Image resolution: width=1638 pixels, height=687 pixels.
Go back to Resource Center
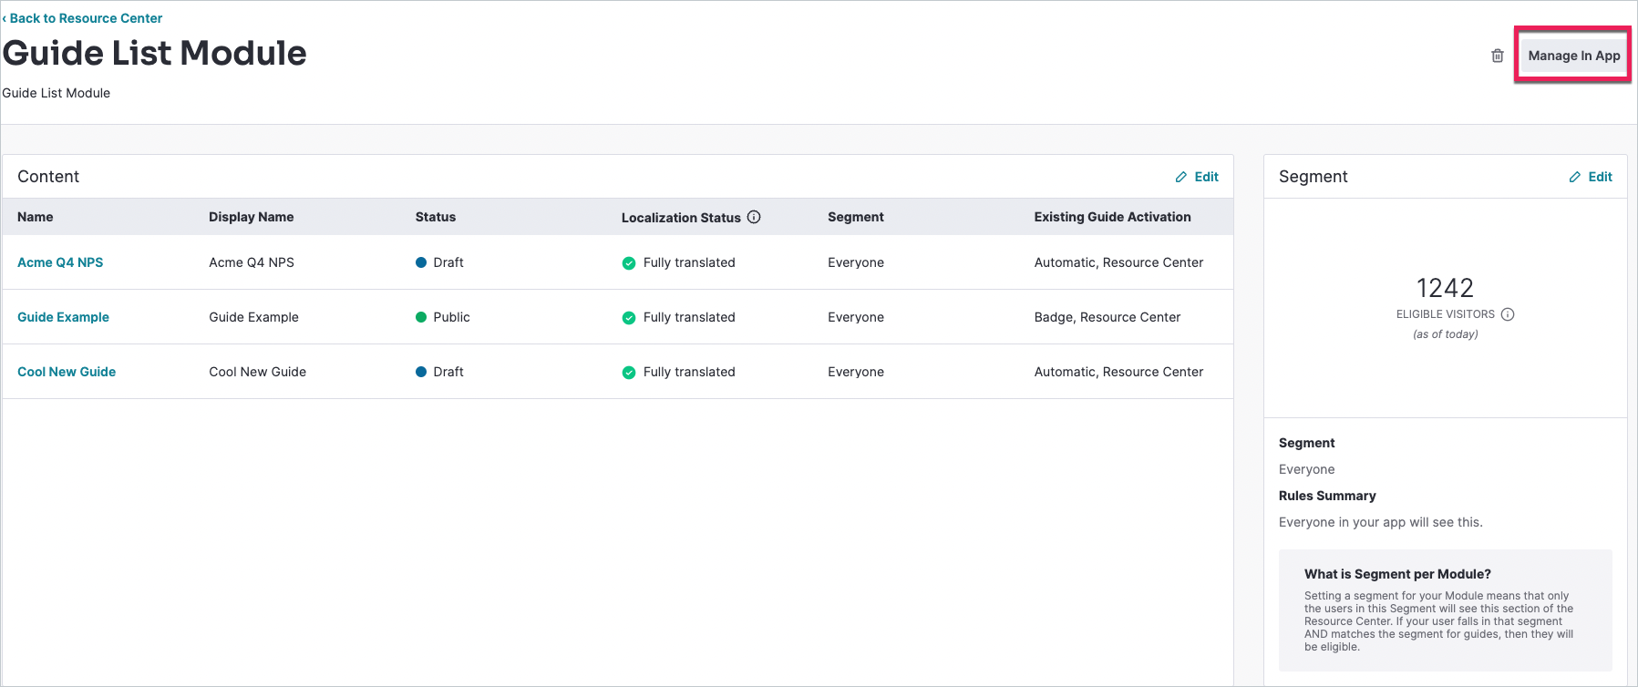point(83,18)
